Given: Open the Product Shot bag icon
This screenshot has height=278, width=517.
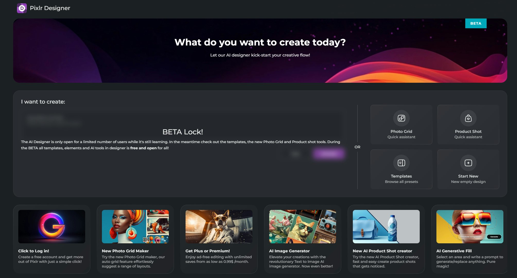Looking at the screenshot, I should [x=468, y=118].
